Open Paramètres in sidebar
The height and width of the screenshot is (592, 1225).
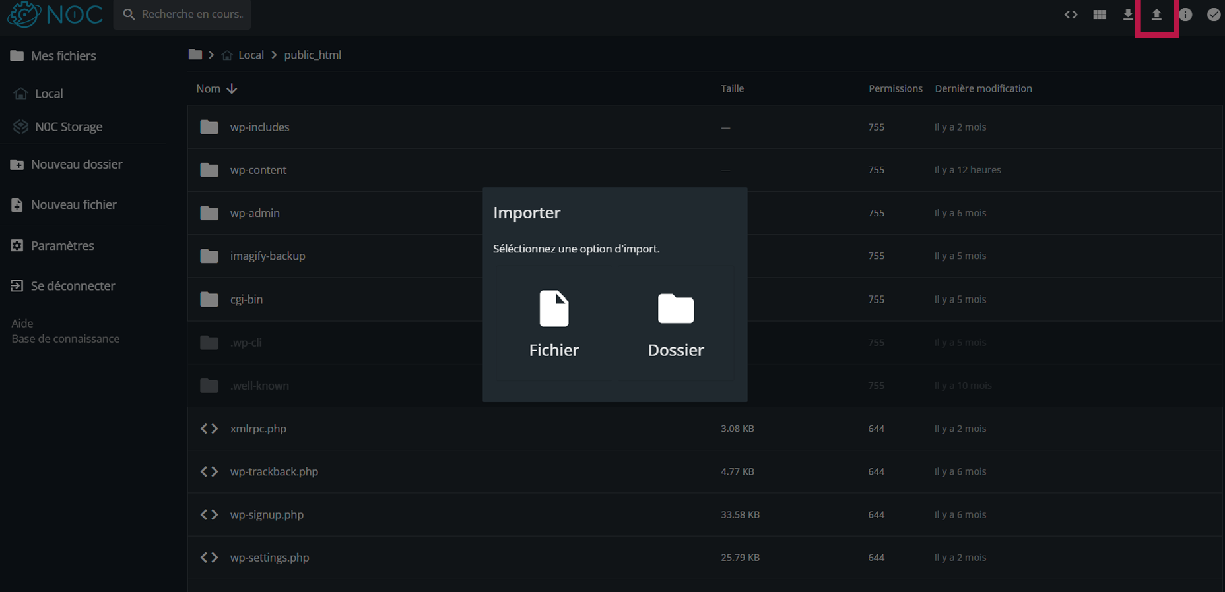52,246
